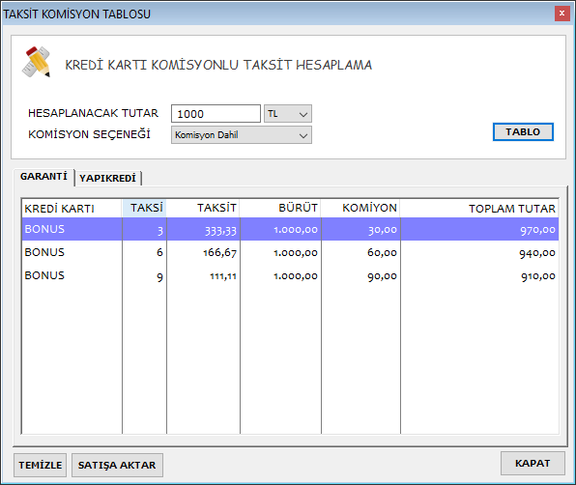This screenshot has width=576, height=485.
Task: Click the SATIŞA AKTAR button
Action: (x=117, y=465)
